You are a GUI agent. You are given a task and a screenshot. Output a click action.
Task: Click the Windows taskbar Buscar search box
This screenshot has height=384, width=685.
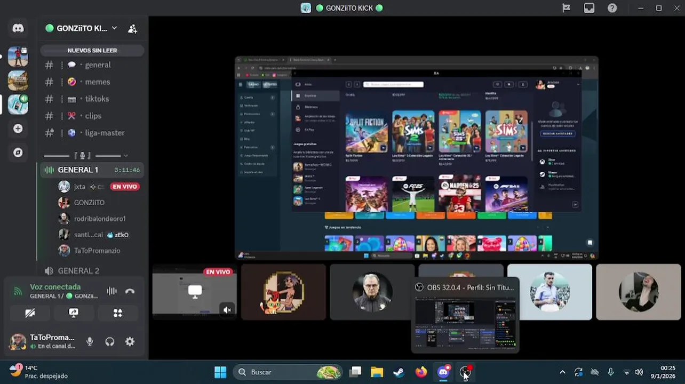(288, 372)
